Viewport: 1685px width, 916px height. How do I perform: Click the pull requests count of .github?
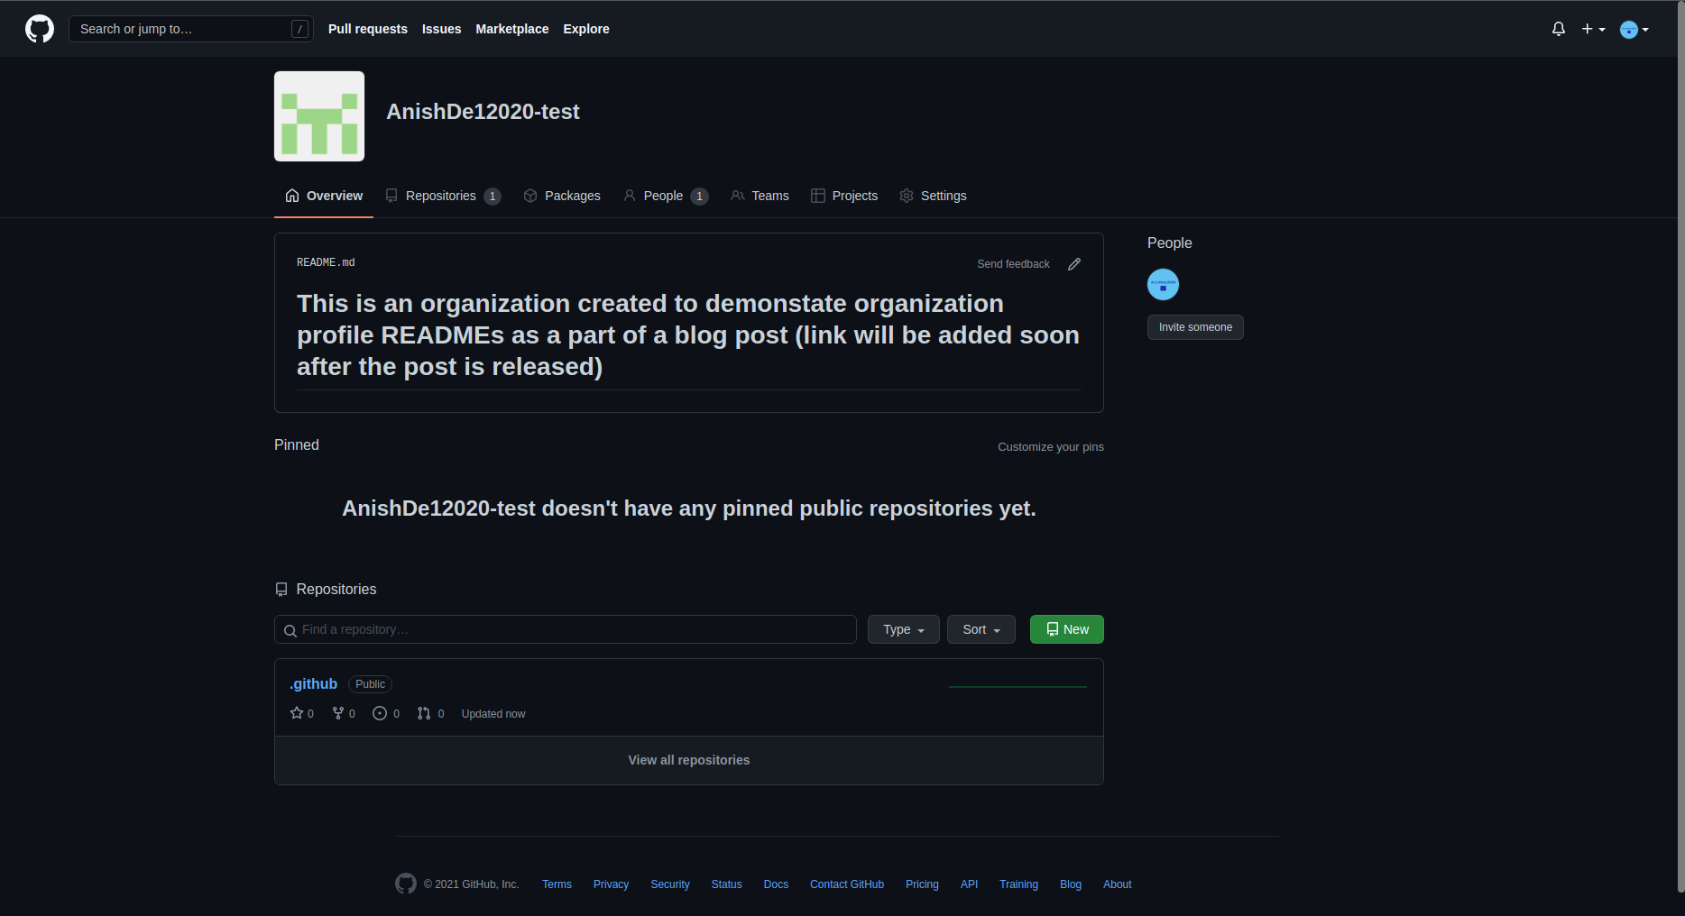pos(431,713)
